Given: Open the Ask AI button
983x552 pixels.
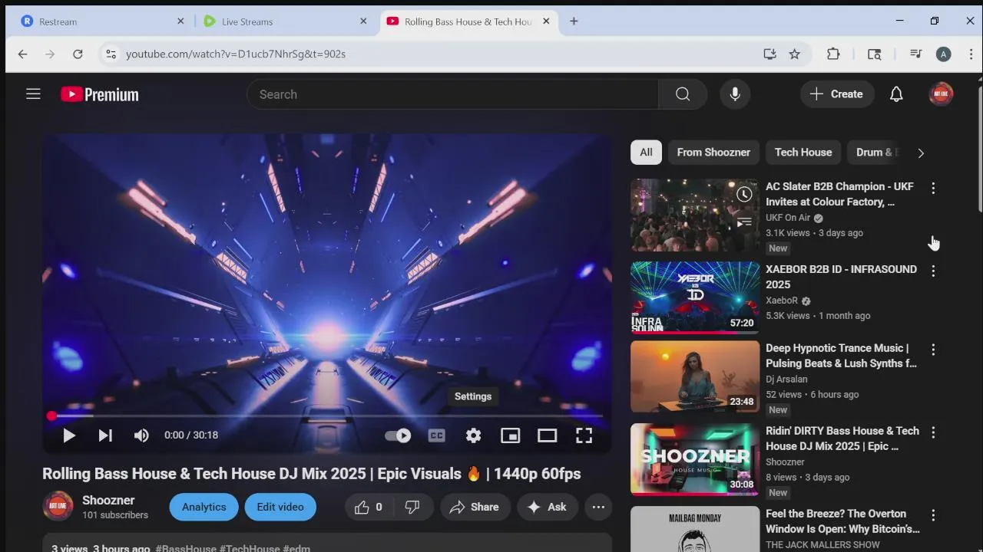Looking at the screenshot, I should click(547, 507).
